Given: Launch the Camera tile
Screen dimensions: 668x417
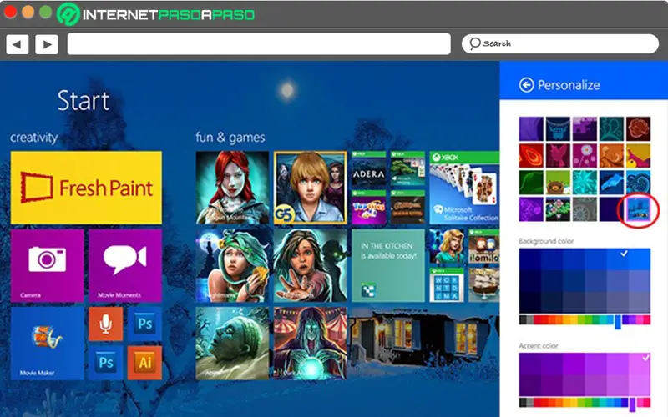Looking at the screenshot, I should 47,265.
